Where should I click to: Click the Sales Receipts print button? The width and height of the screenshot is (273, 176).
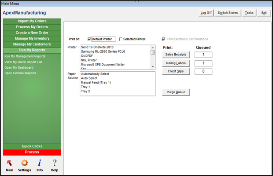176,55
